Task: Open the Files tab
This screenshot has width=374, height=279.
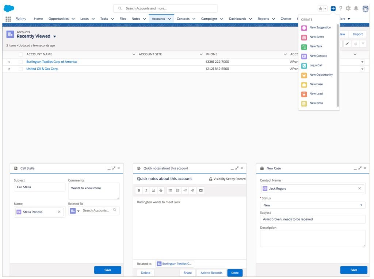Action: (x=123, y=19)
